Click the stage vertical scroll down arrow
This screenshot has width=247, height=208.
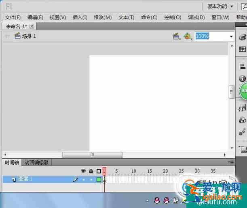tap(232, 148)
